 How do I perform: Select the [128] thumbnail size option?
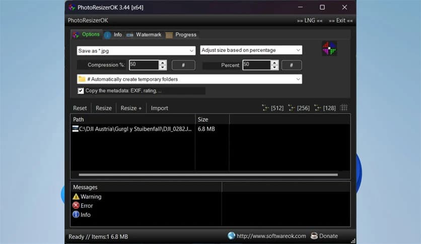pyautogui.click(x=325, y=108)
